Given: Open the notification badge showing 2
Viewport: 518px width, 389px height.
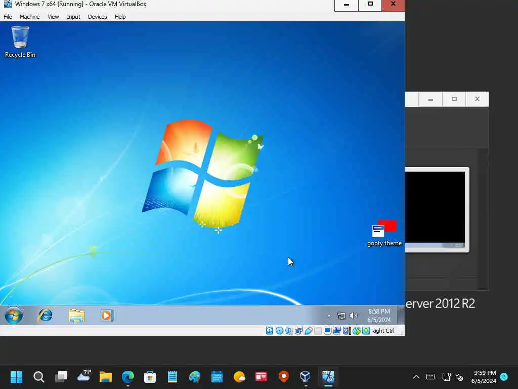Looking at the screenshot, I should tap(504, 377).
